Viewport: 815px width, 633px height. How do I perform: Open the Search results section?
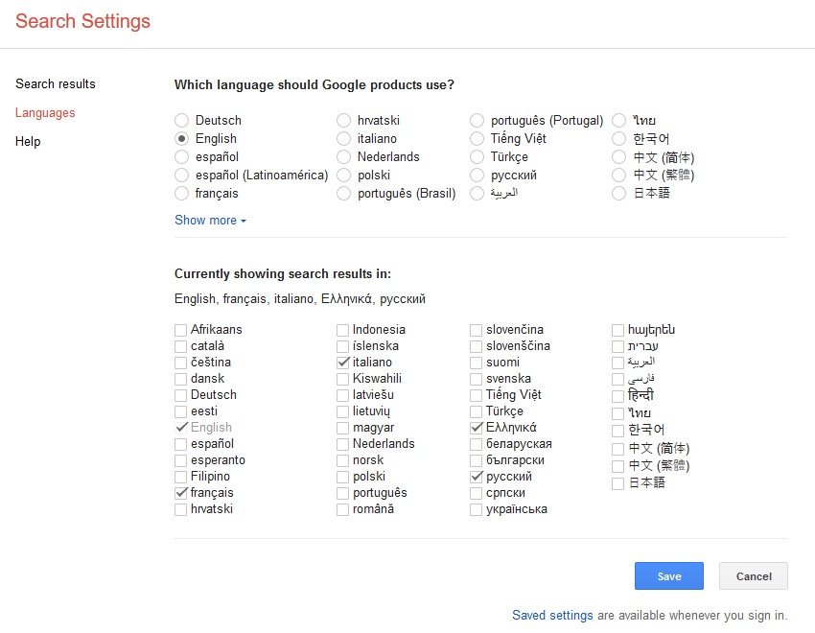pyautogui.click(x=55, y=83)
